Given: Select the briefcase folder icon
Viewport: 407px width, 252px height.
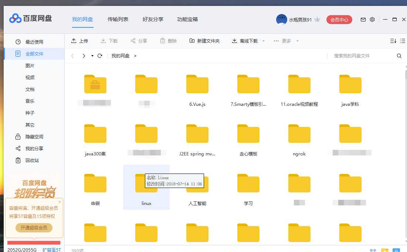Looking at the screenshot, I should [95, 84].
